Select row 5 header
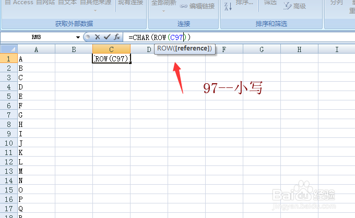Image resolution: width=355 pixels, height=218 pixels. coord(8,96)
